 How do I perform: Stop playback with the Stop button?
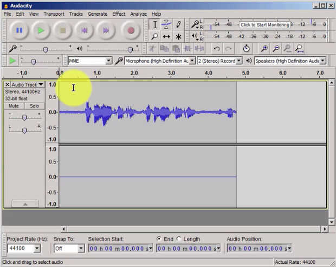pyautogui.click(x=63, y=30)
